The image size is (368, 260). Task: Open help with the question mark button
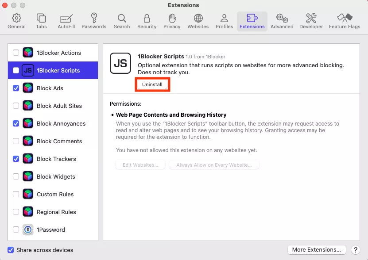356,250
